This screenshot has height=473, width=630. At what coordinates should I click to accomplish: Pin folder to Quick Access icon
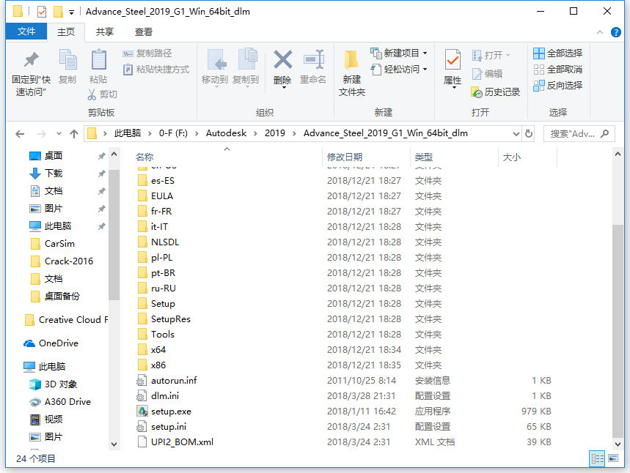click(31, 60)
